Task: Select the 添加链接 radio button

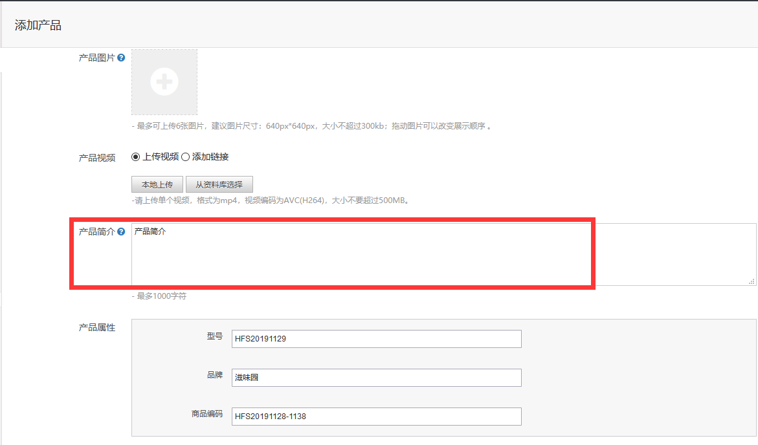Action: click(x=185, y=157)
